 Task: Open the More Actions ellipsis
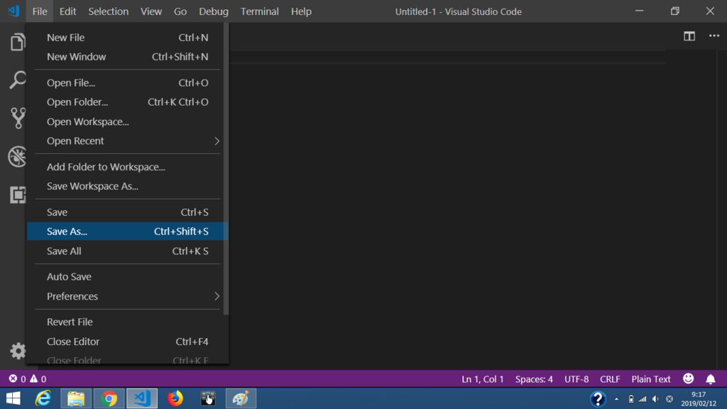714,36
